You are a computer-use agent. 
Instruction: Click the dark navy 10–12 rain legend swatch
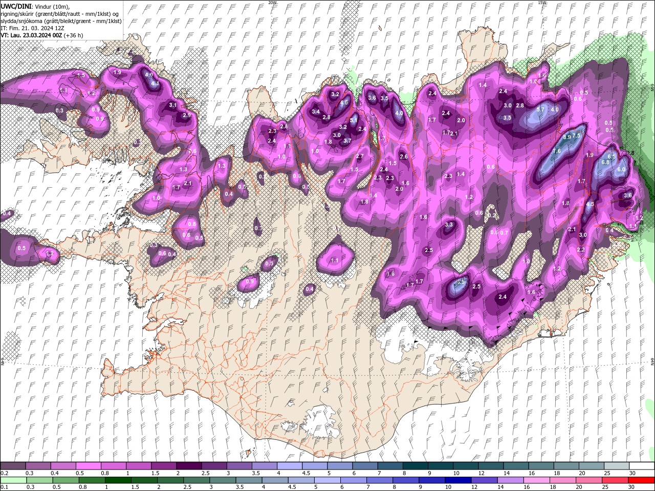pos(458,480)
